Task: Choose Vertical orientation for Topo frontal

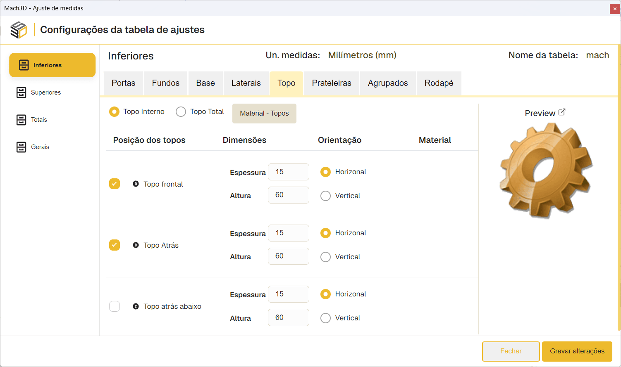Action: [325, 196]
